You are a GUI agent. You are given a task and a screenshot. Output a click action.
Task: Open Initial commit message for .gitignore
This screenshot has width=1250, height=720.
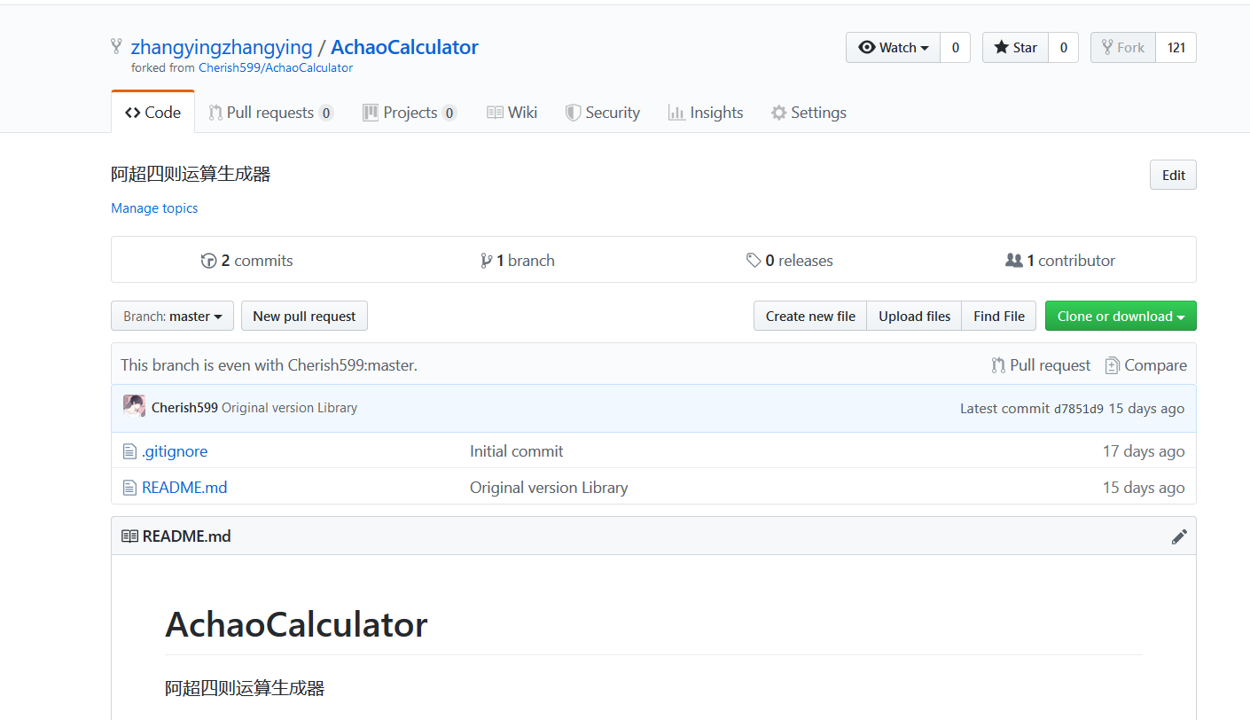coord(516,451)
